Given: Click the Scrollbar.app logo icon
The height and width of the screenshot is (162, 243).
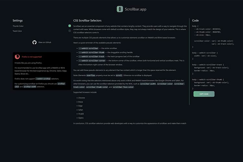Looking at the screenshot, I should coord(120,9).
